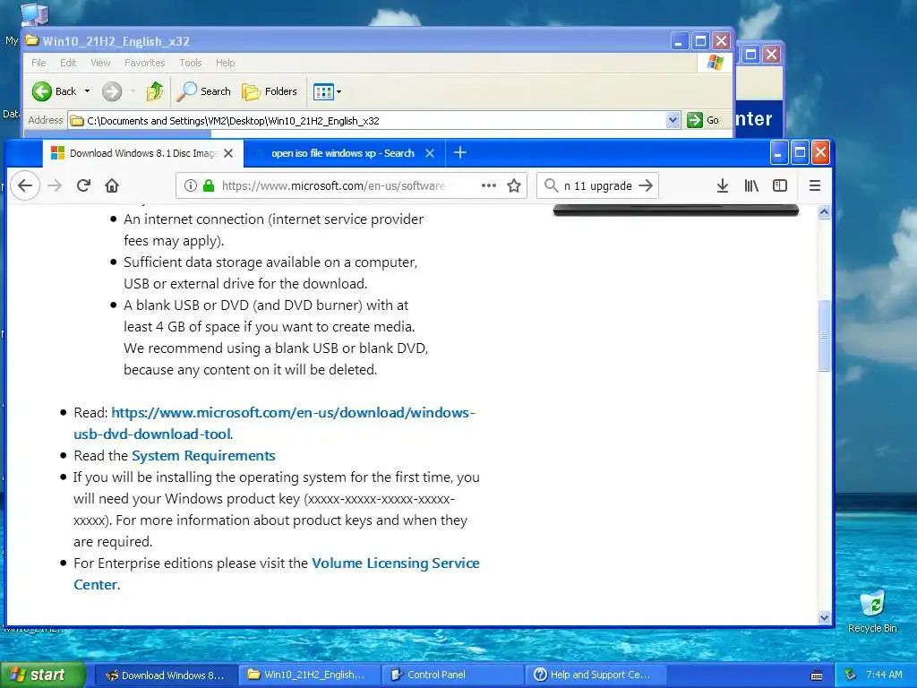Click the Firefox forward arrow
This screenshot has height=688, width=917.
tap(55, 185)
